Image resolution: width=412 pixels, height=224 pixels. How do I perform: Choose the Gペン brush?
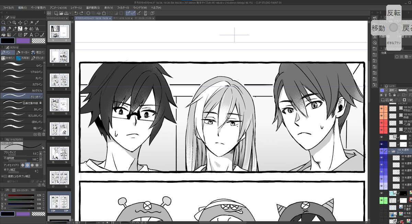[23, 66]
